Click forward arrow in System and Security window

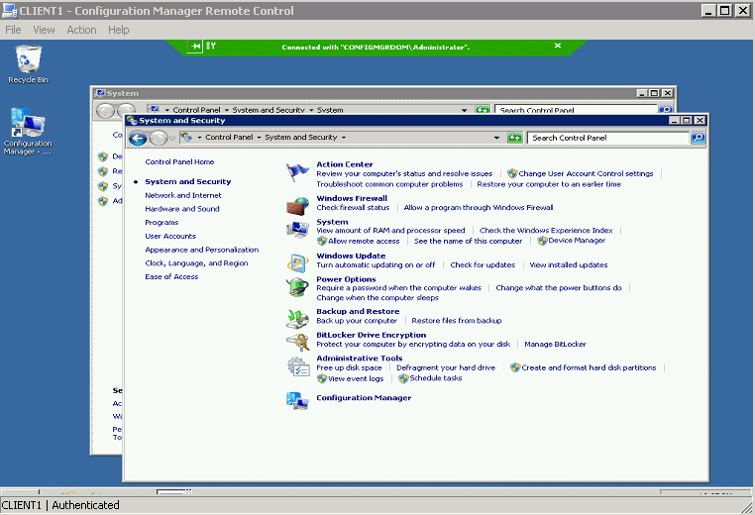[x=158, y=138]
